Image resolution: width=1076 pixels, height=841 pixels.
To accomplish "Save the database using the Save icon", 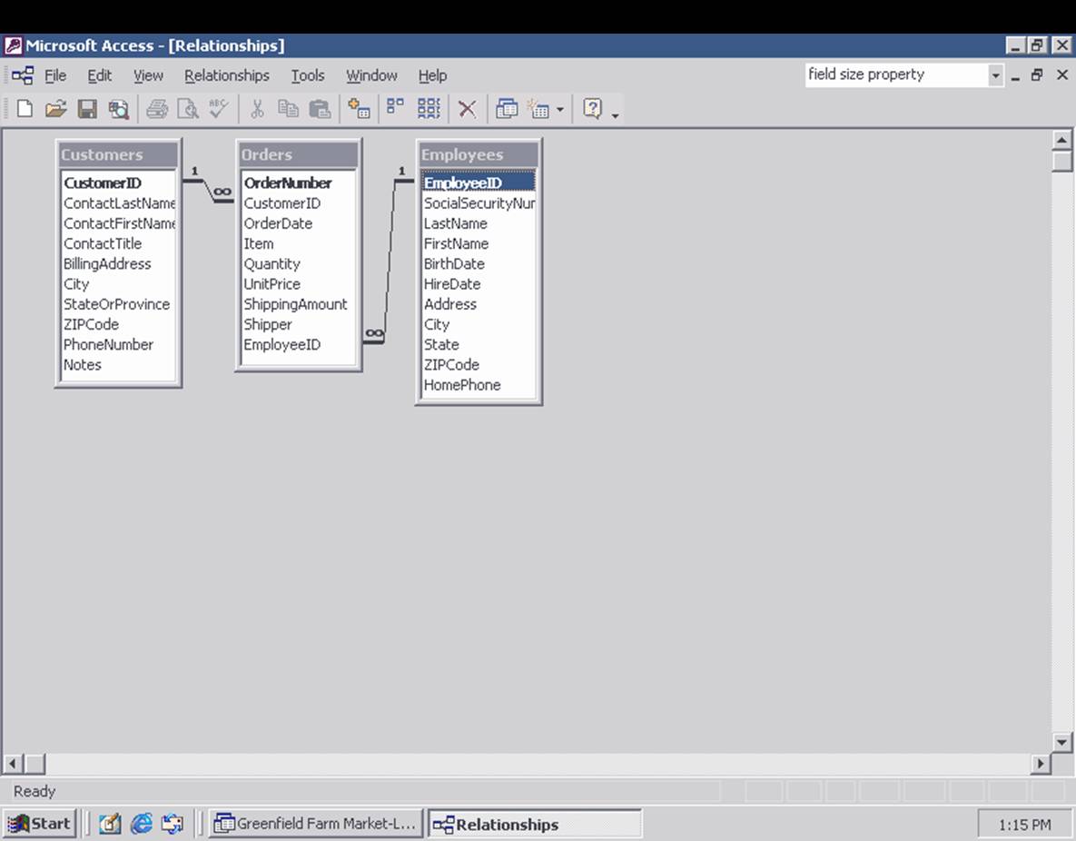I will 84,109.
